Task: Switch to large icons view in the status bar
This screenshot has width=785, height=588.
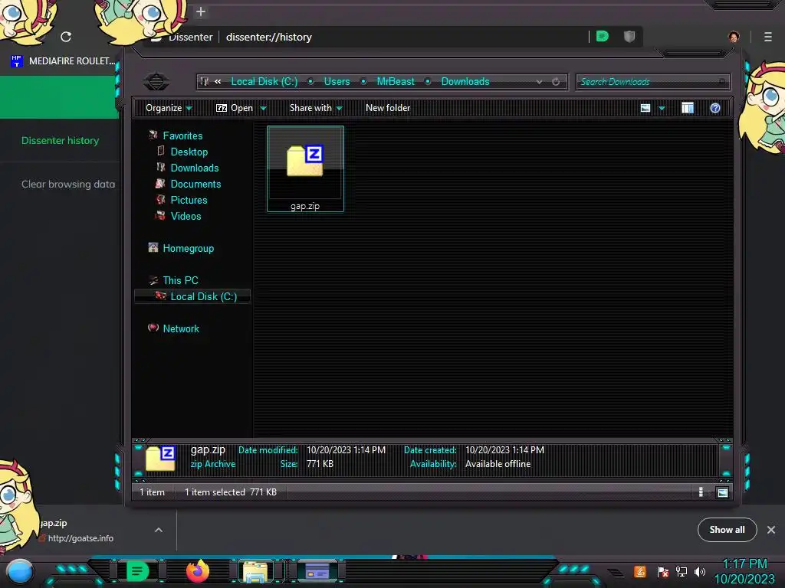Action: [722, 492]
